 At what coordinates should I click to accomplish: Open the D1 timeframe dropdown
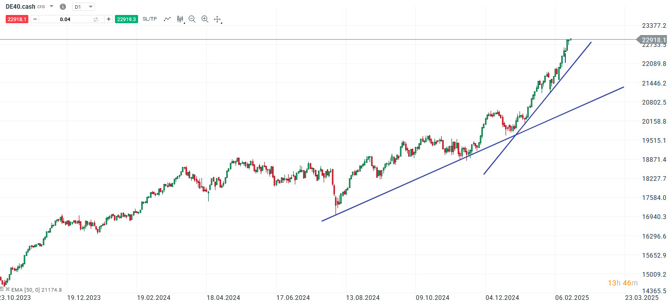(83, 7)
